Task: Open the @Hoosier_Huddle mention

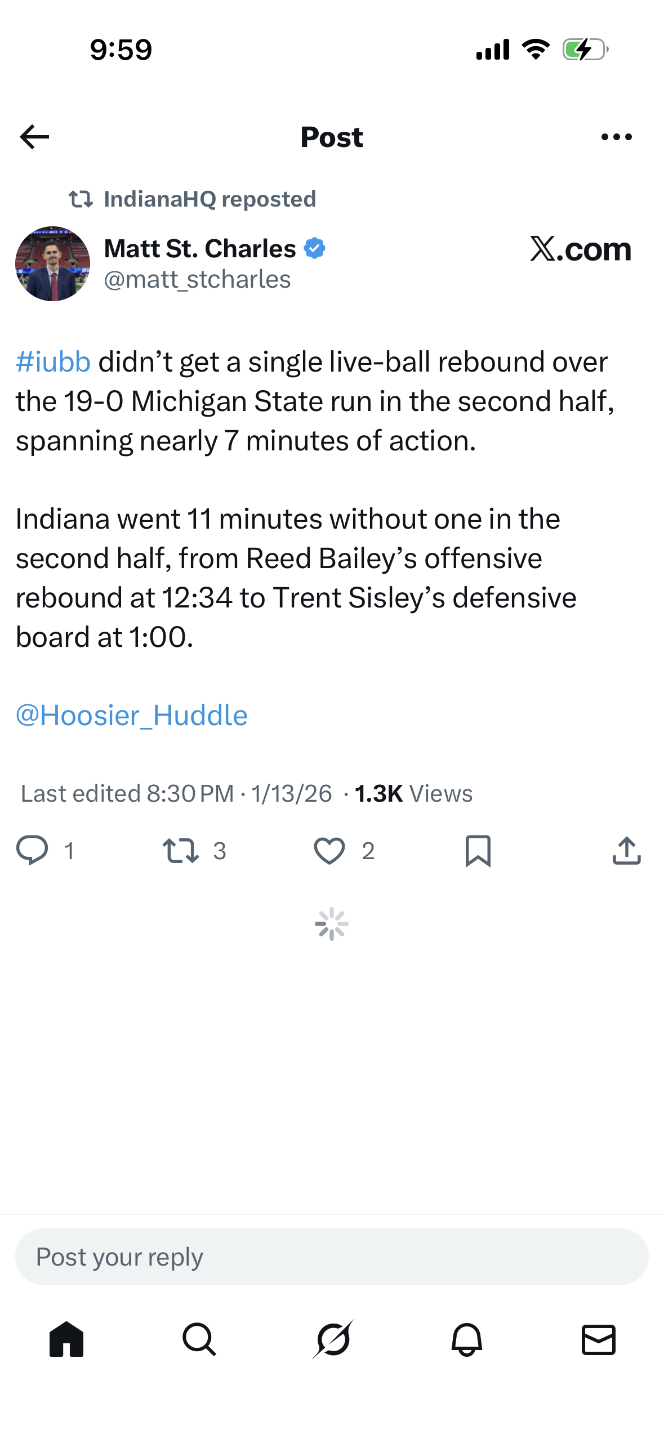Action: pyautogui.click(x=132, y=715)
